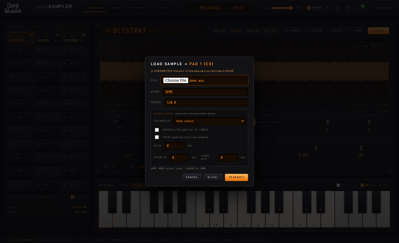Click the waveform zoom out icon
Image resolution: width=399 pixels, height=243 pixels.
(x=357, y=46)
